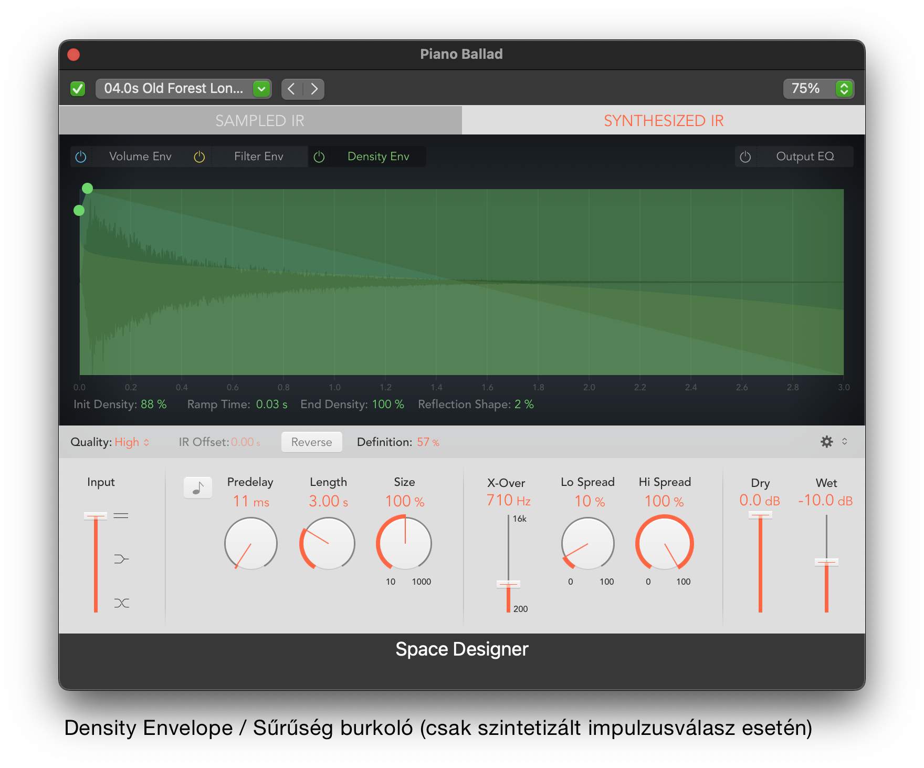This screenshot has width=924, height=768.
Task: Click the Input slider handle
Action: [96, 516]
